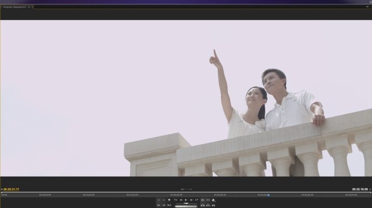Image resolution: width=372 pixels, height=208 pixels.
Task: Click Play In to Out button
Action: (x=169, y=205)
